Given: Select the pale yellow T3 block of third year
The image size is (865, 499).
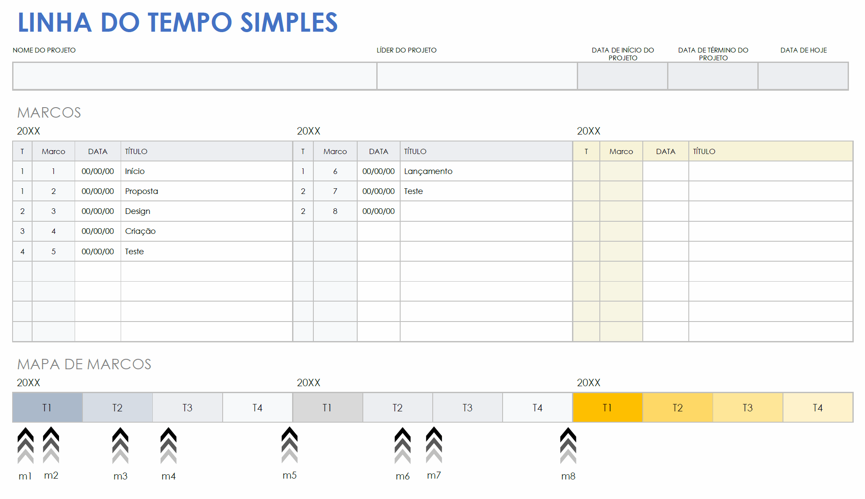Looking at the screenshot, I should click(748, 407).
